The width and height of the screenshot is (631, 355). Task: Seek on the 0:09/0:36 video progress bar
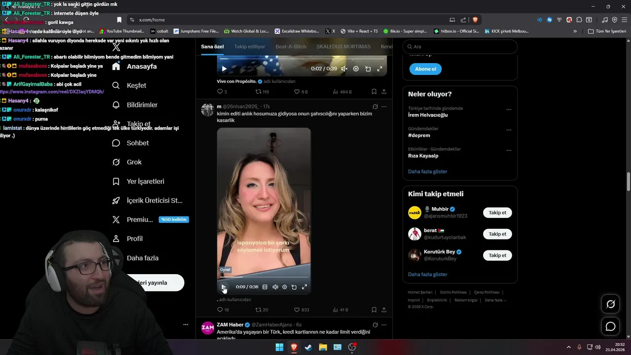tap(264, 277)
